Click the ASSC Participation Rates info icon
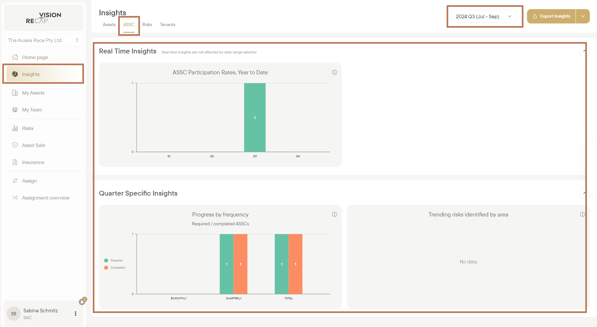Image resolution: width=597 pixels, height=327 pixels. (334, 72)
